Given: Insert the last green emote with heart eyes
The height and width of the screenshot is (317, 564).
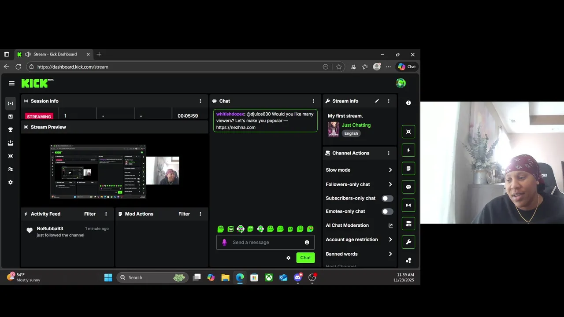Looking at the screenshot, I should coord(310,229).
